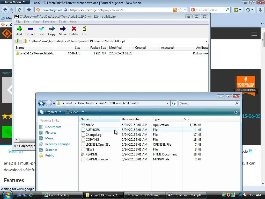Click the Explorer back navigation button

coord(41,103)
